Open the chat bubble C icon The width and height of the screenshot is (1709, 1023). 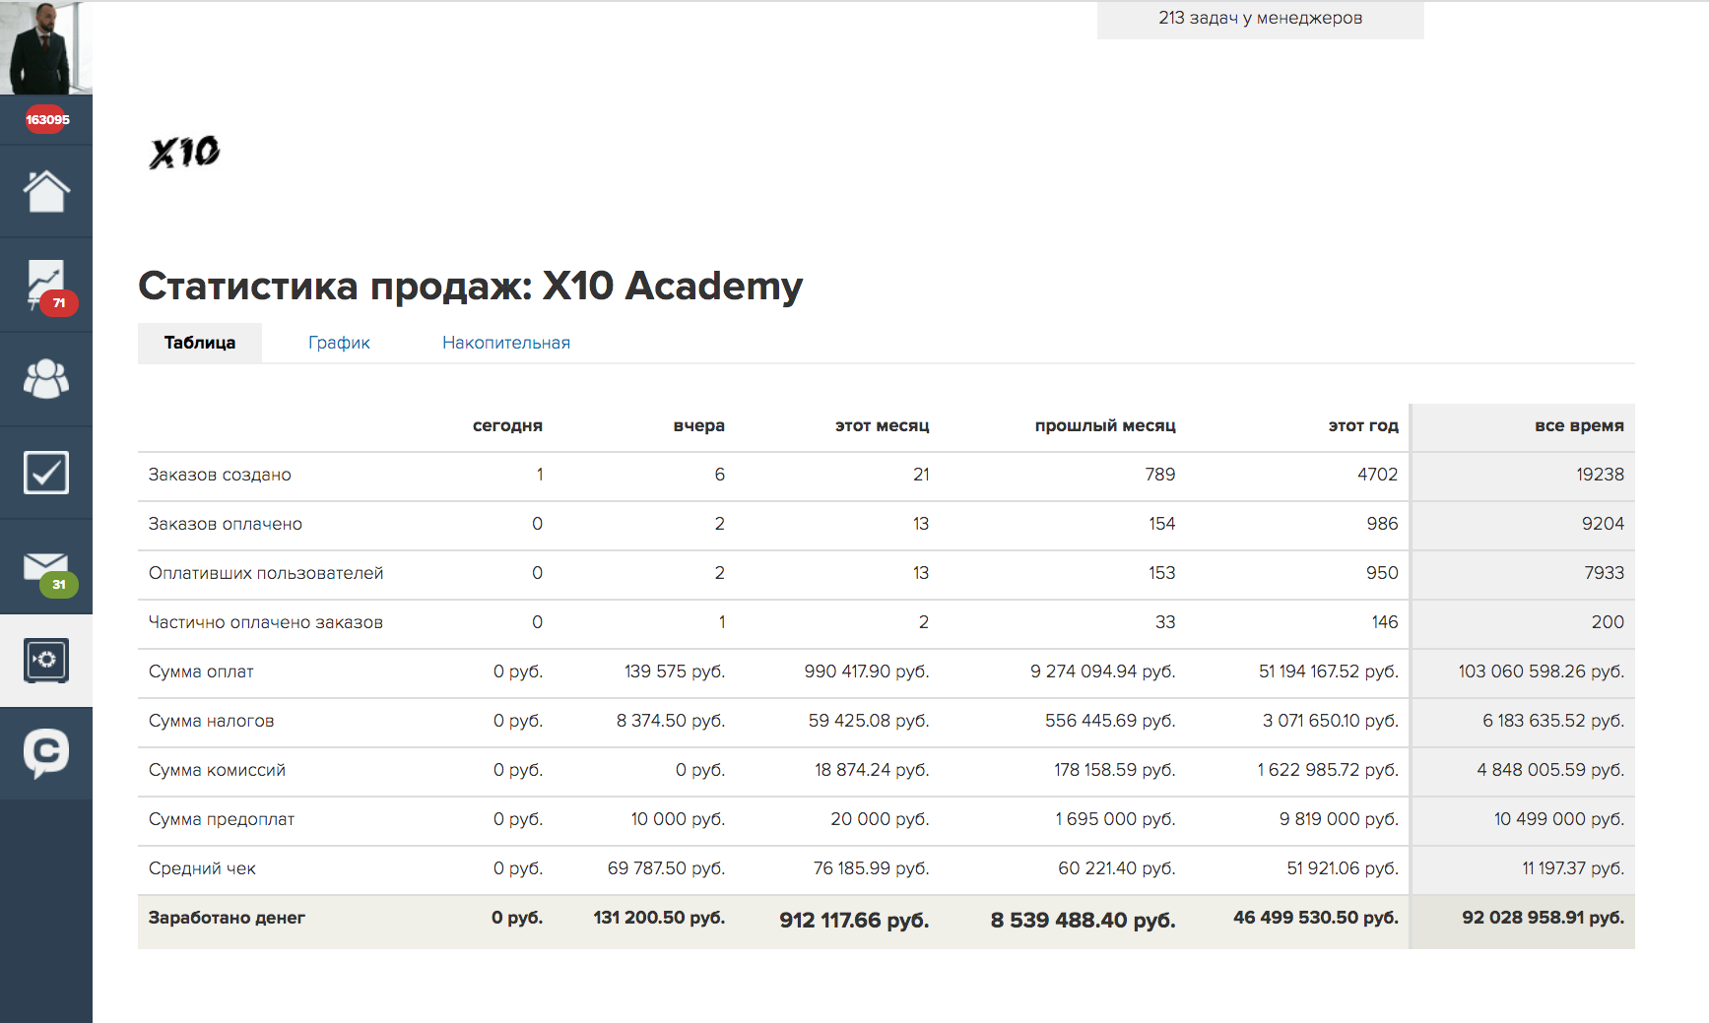click(46, 753)
